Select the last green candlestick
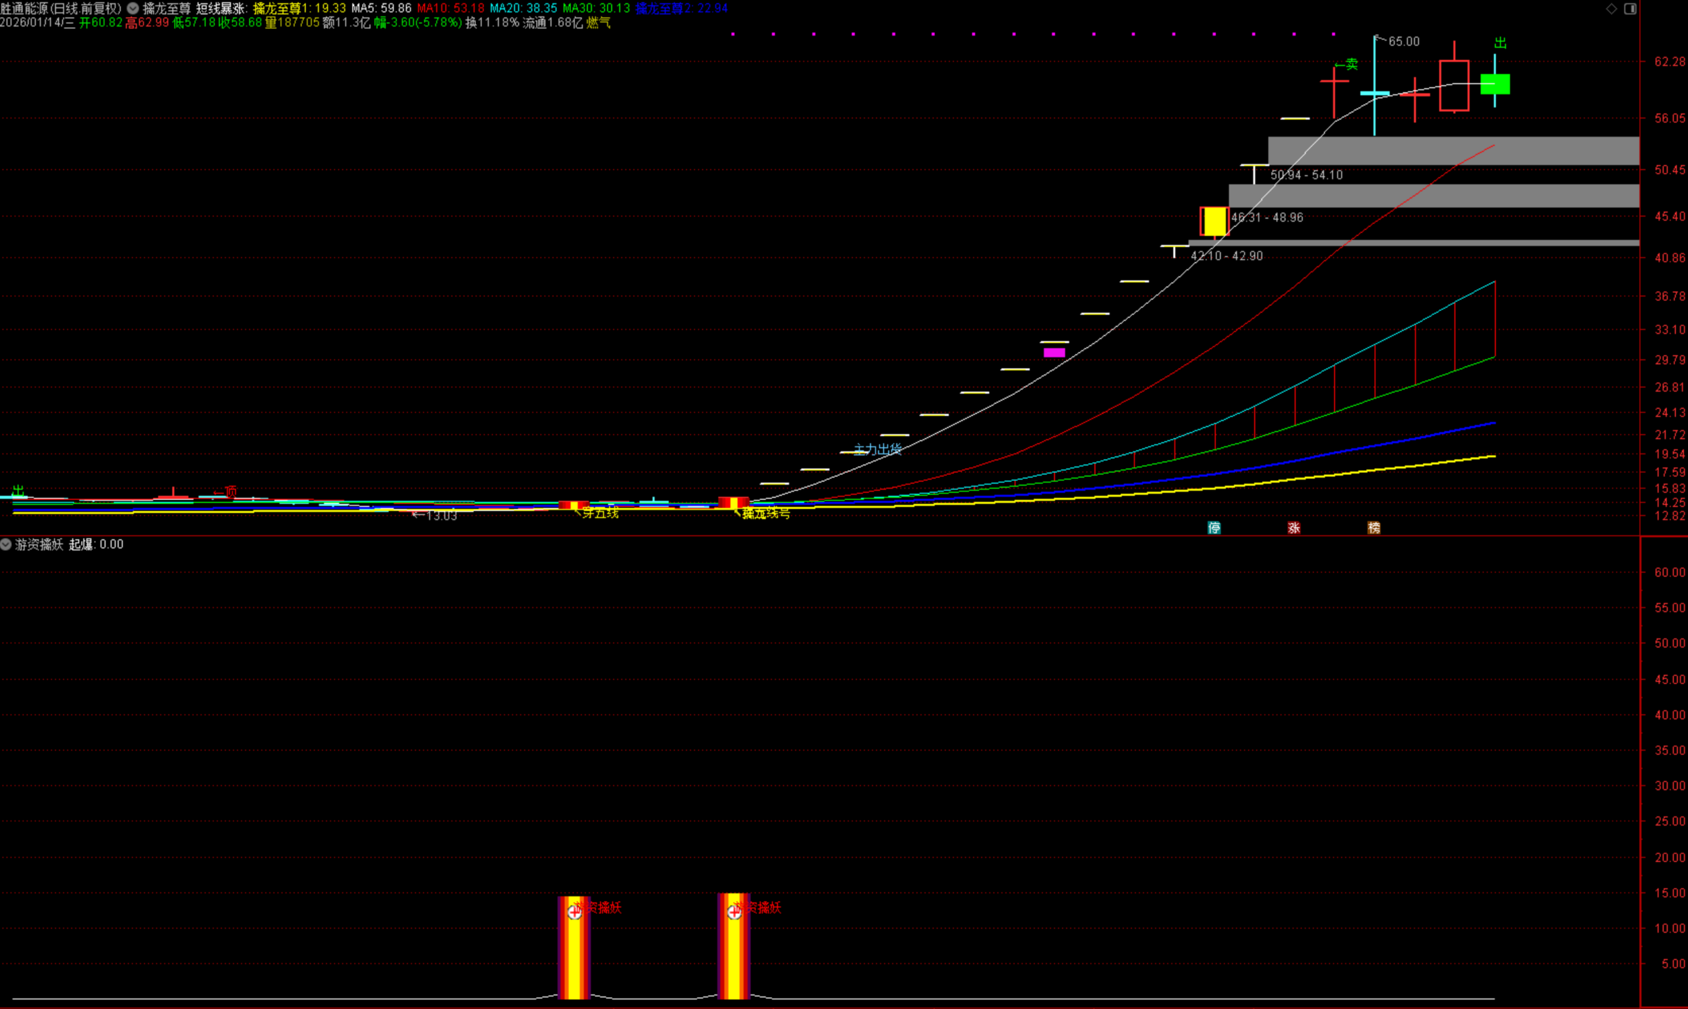 tap(1495, 84)
